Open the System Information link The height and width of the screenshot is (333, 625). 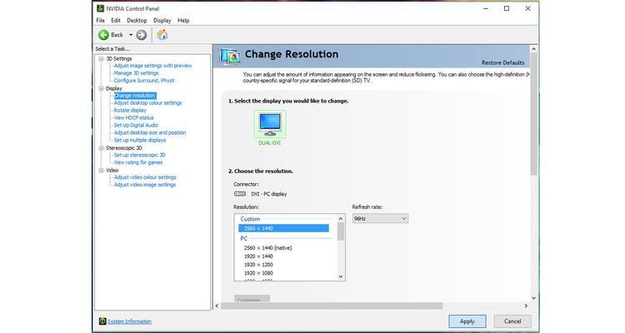(x=129, y=321)
